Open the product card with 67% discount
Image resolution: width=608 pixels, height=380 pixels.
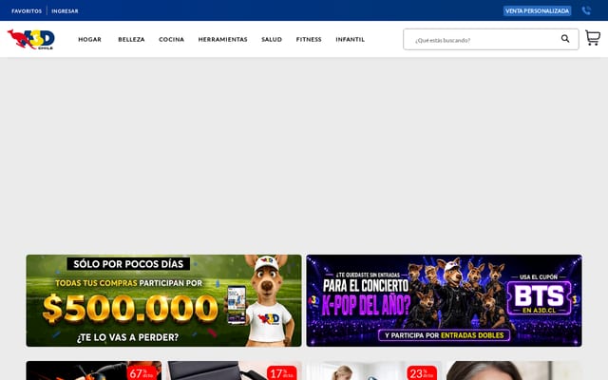point(94,370)
